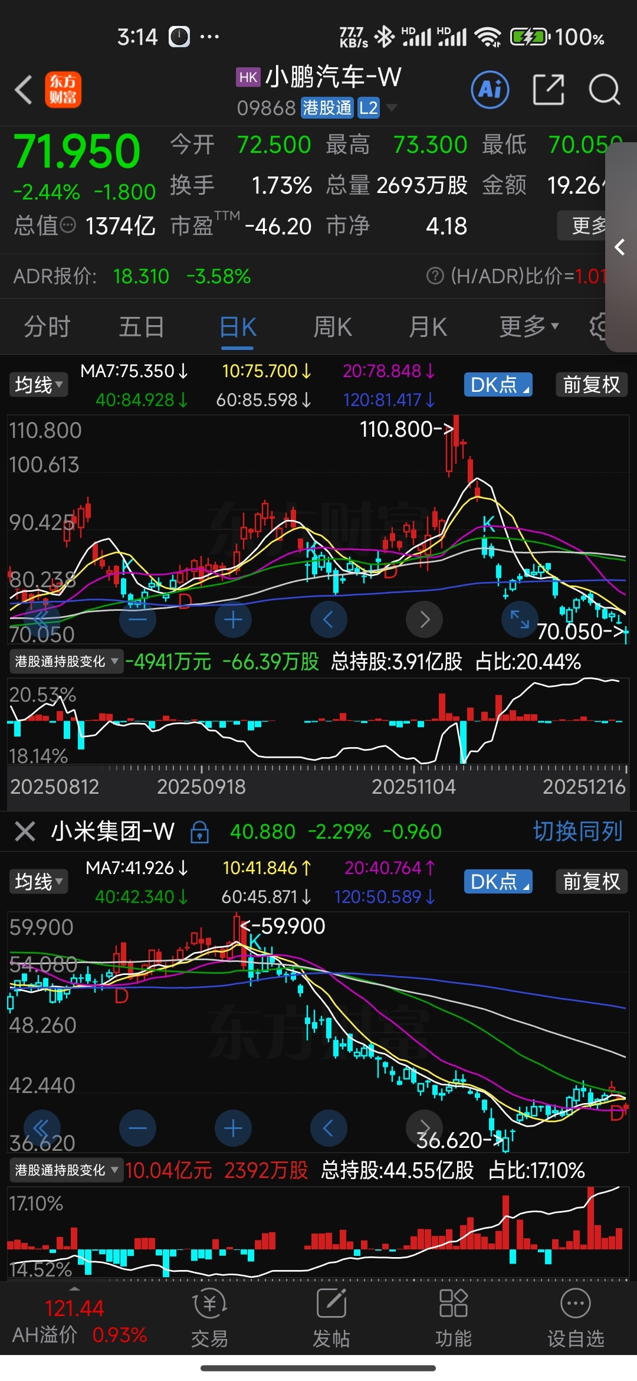
Task: Move the 小鹏汽车 chart left
Action: 329,619
